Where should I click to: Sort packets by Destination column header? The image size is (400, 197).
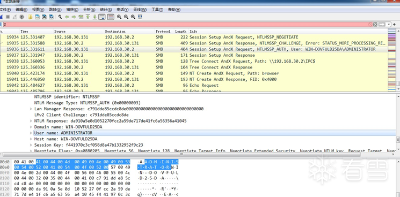click(x=129, y=31)
